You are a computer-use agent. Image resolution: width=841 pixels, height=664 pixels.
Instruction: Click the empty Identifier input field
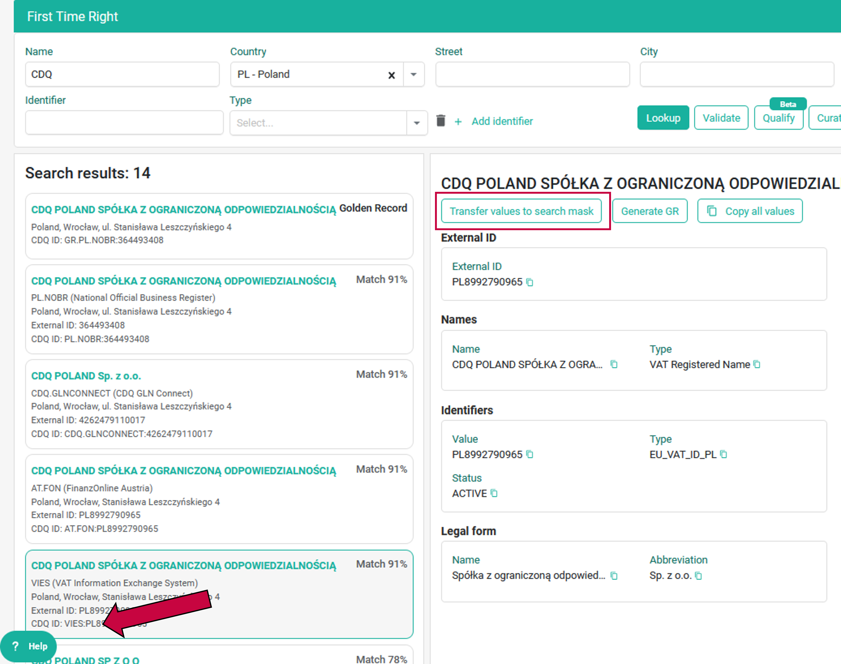125,123
